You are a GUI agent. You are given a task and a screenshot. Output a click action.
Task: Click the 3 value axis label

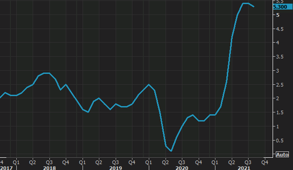[278, 71]
